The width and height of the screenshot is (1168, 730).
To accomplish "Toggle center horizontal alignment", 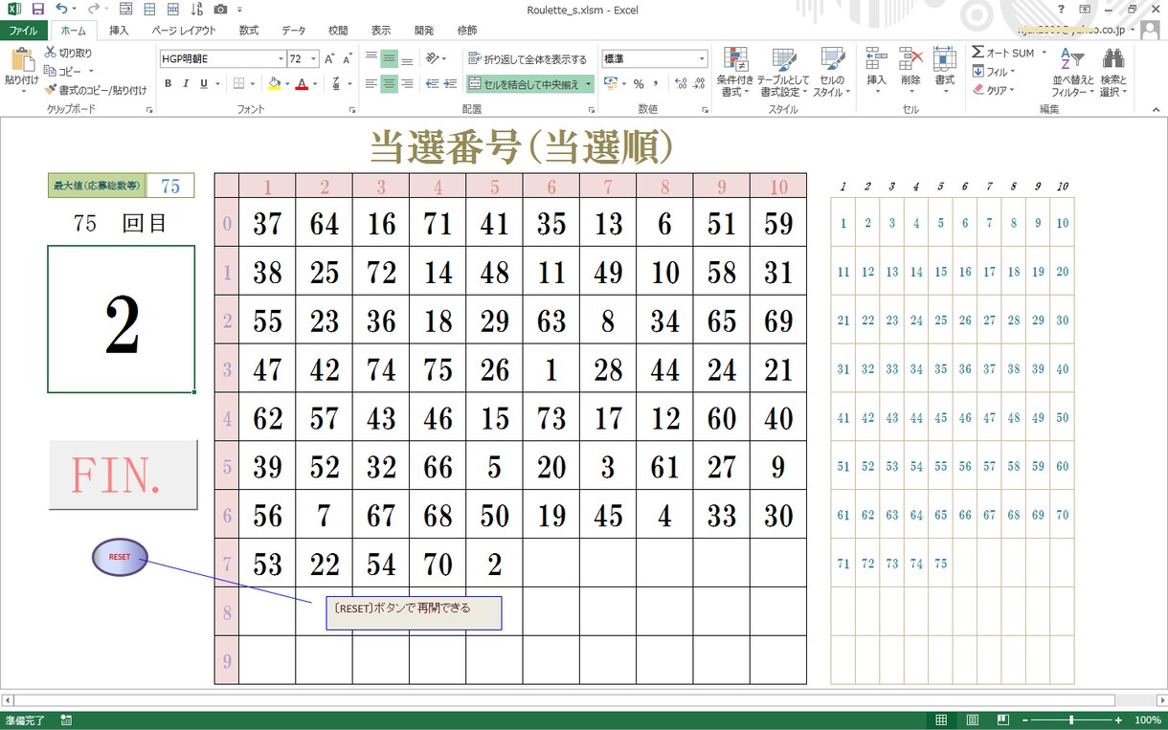I will click(x=389, y=84).
